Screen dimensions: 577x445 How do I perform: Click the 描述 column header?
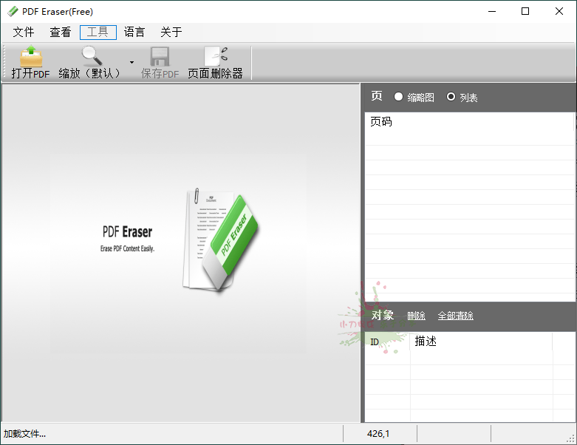426,342
